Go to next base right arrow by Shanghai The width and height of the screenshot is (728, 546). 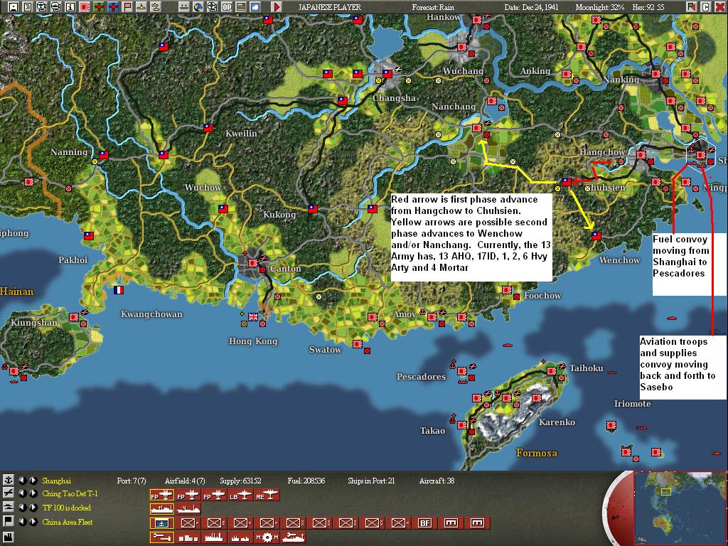(33, 480)
